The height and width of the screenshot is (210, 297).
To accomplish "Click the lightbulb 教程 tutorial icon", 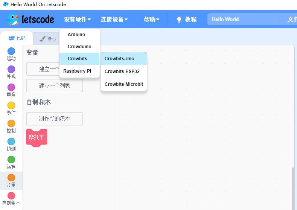I will pos(179,19).
